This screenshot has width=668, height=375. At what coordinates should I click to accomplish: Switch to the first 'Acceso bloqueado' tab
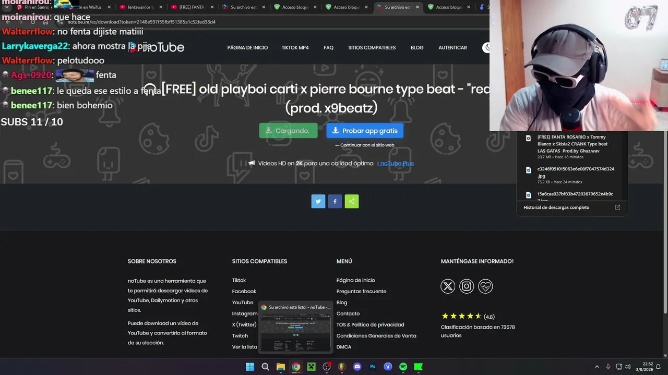(295, 7)
